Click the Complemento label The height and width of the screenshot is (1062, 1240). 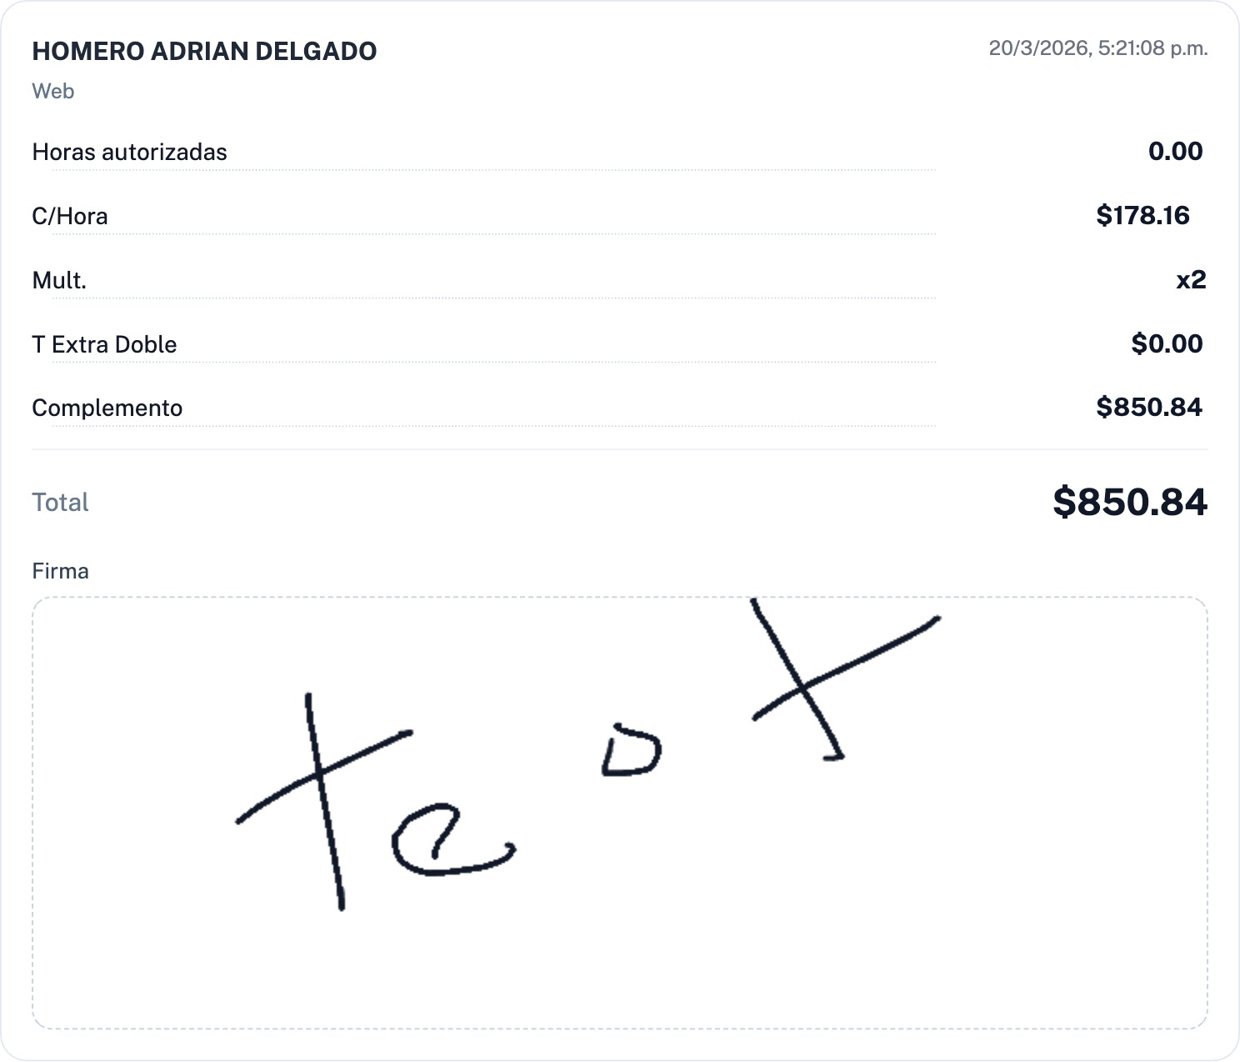pyautogui.click(x=107, y=408)
